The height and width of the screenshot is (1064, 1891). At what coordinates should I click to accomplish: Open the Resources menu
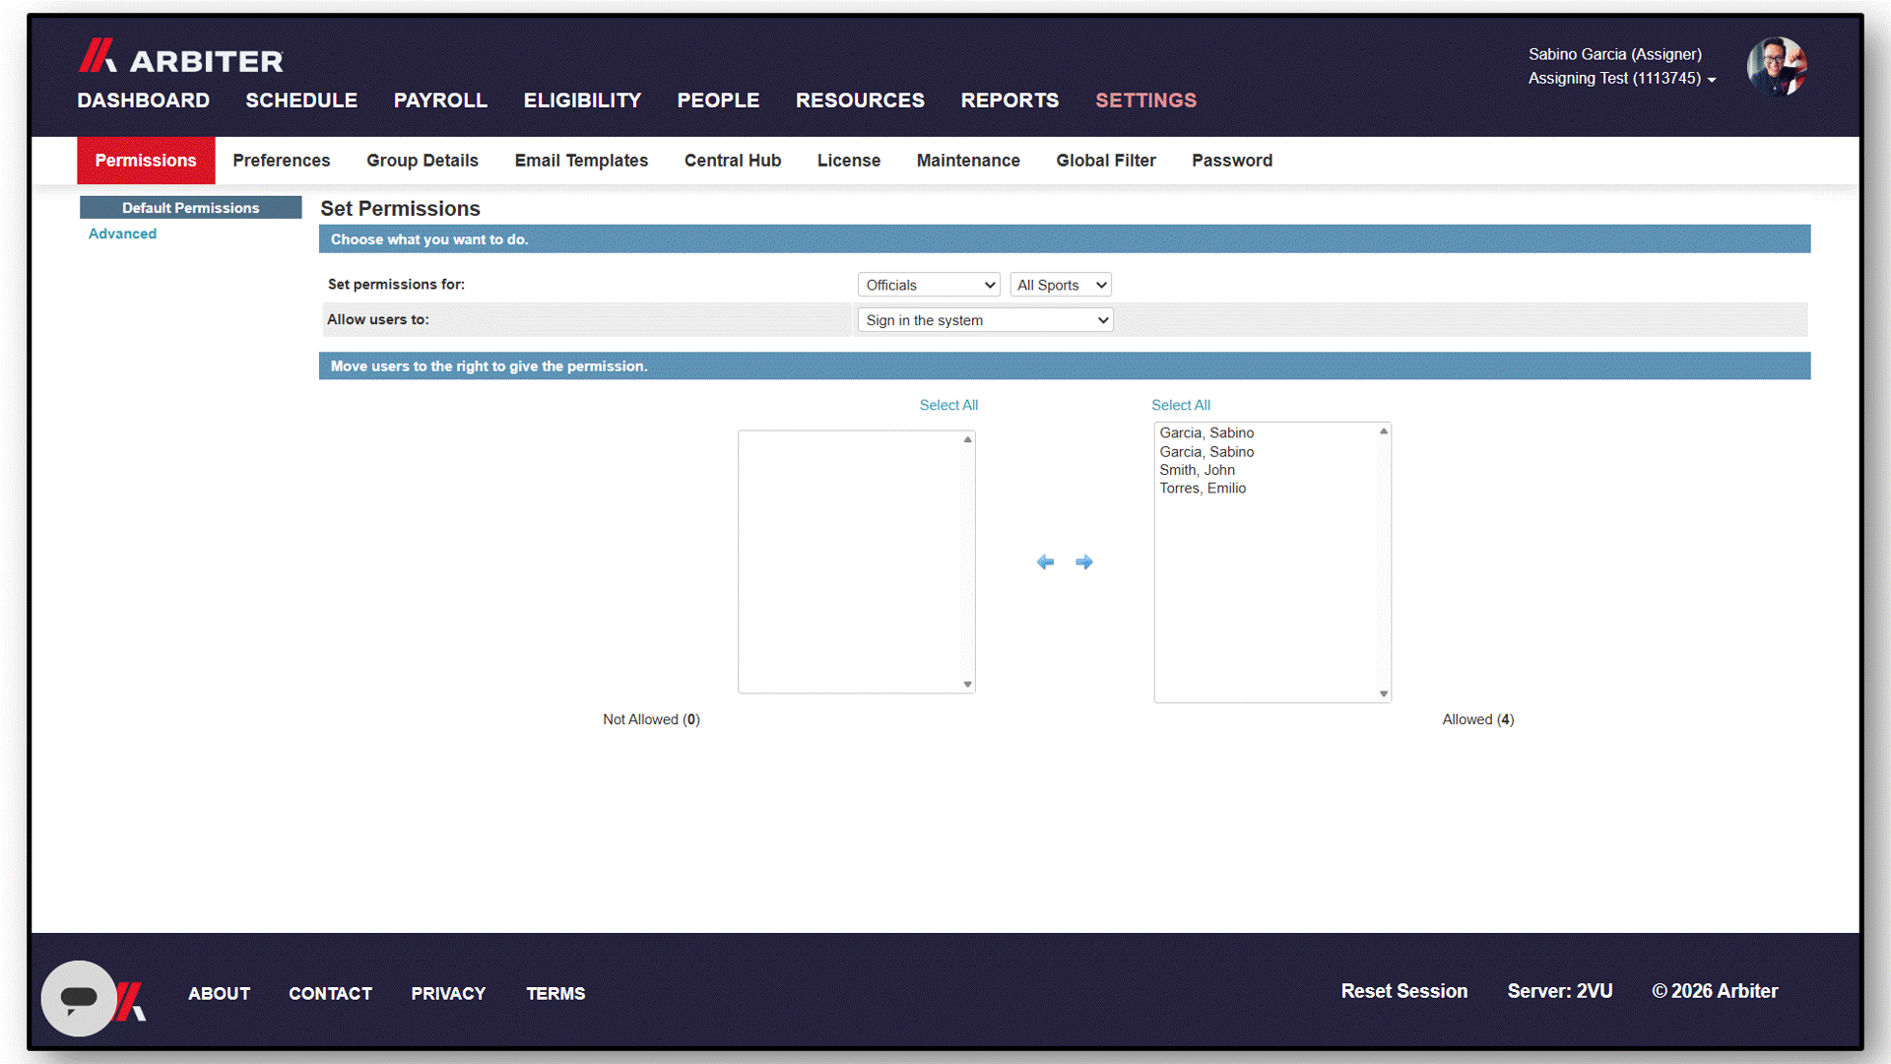click(860, 100)
